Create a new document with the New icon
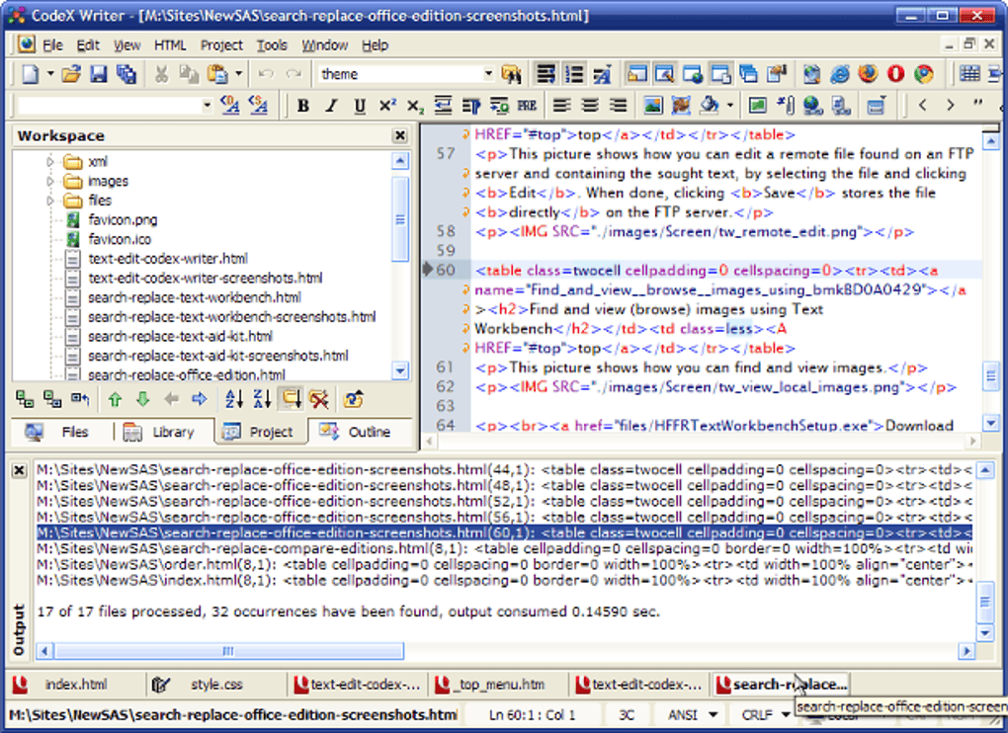 [x=31, y=74]
